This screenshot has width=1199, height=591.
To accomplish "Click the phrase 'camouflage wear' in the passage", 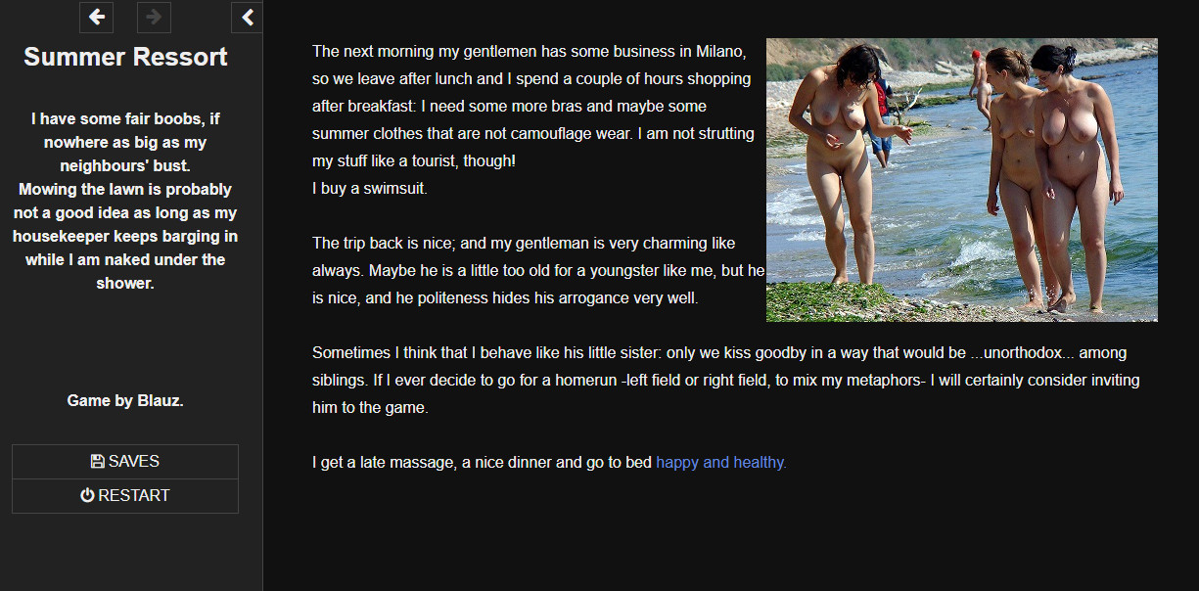I will (x=576, y=134).
